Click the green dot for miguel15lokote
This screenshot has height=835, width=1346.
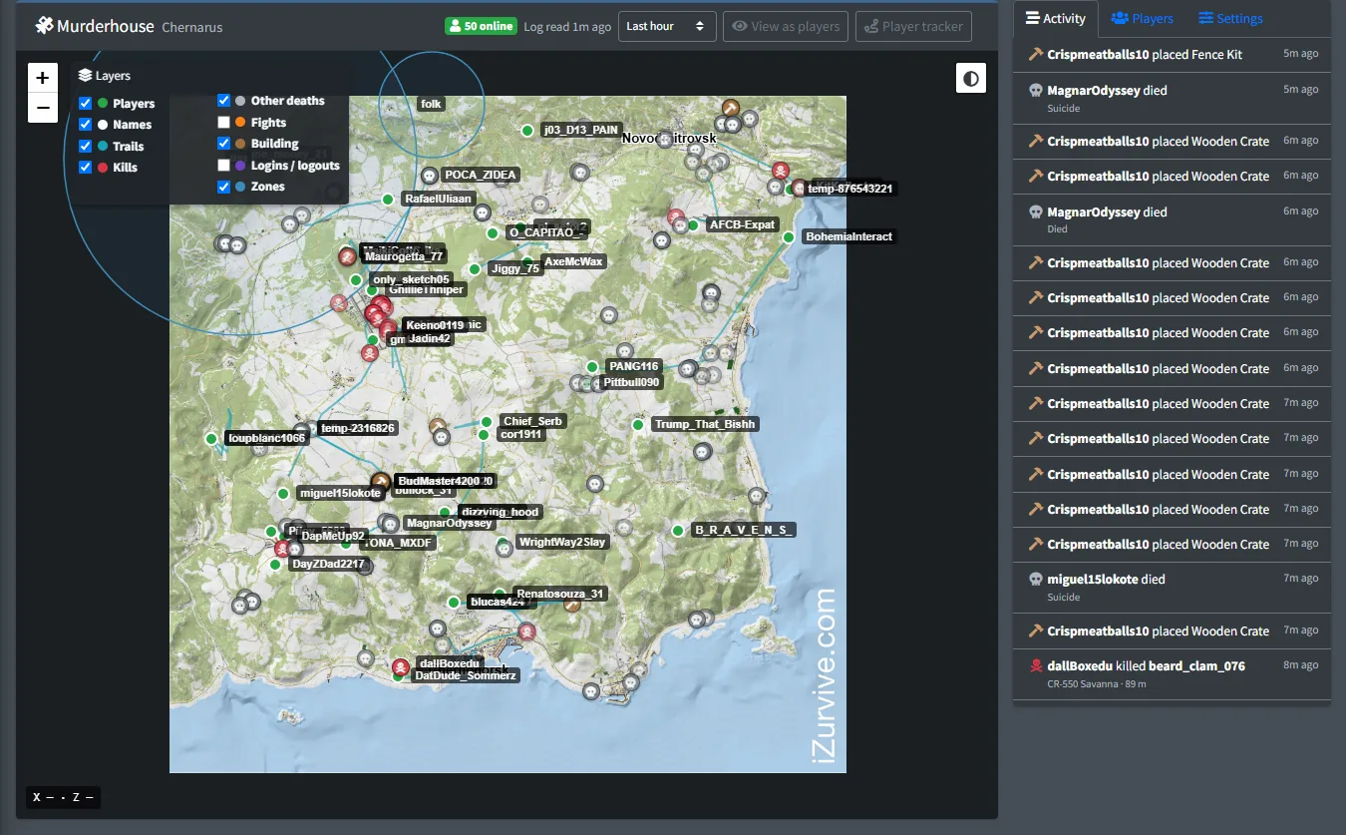283,494
